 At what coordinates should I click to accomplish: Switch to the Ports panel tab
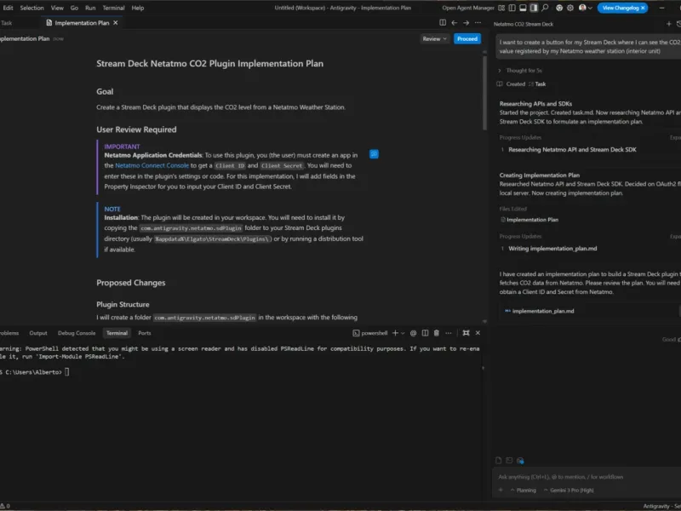click(144, 333)
